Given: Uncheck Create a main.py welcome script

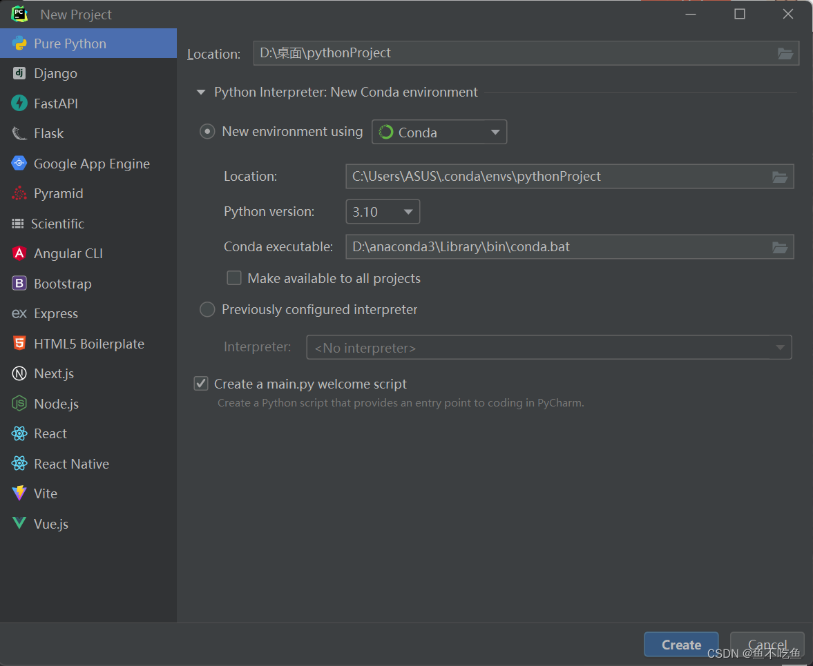Looking at the screenshot, I should [201, 384].
